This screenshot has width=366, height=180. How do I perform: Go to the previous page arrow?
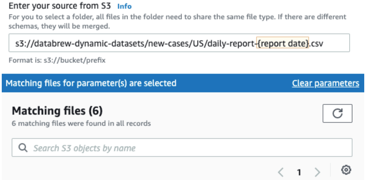point(281,172)
